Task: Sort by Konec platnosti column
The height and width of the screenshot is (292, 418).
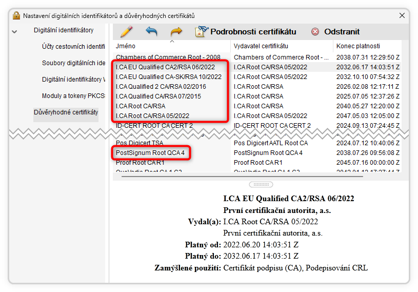Action: click(358, 46)
